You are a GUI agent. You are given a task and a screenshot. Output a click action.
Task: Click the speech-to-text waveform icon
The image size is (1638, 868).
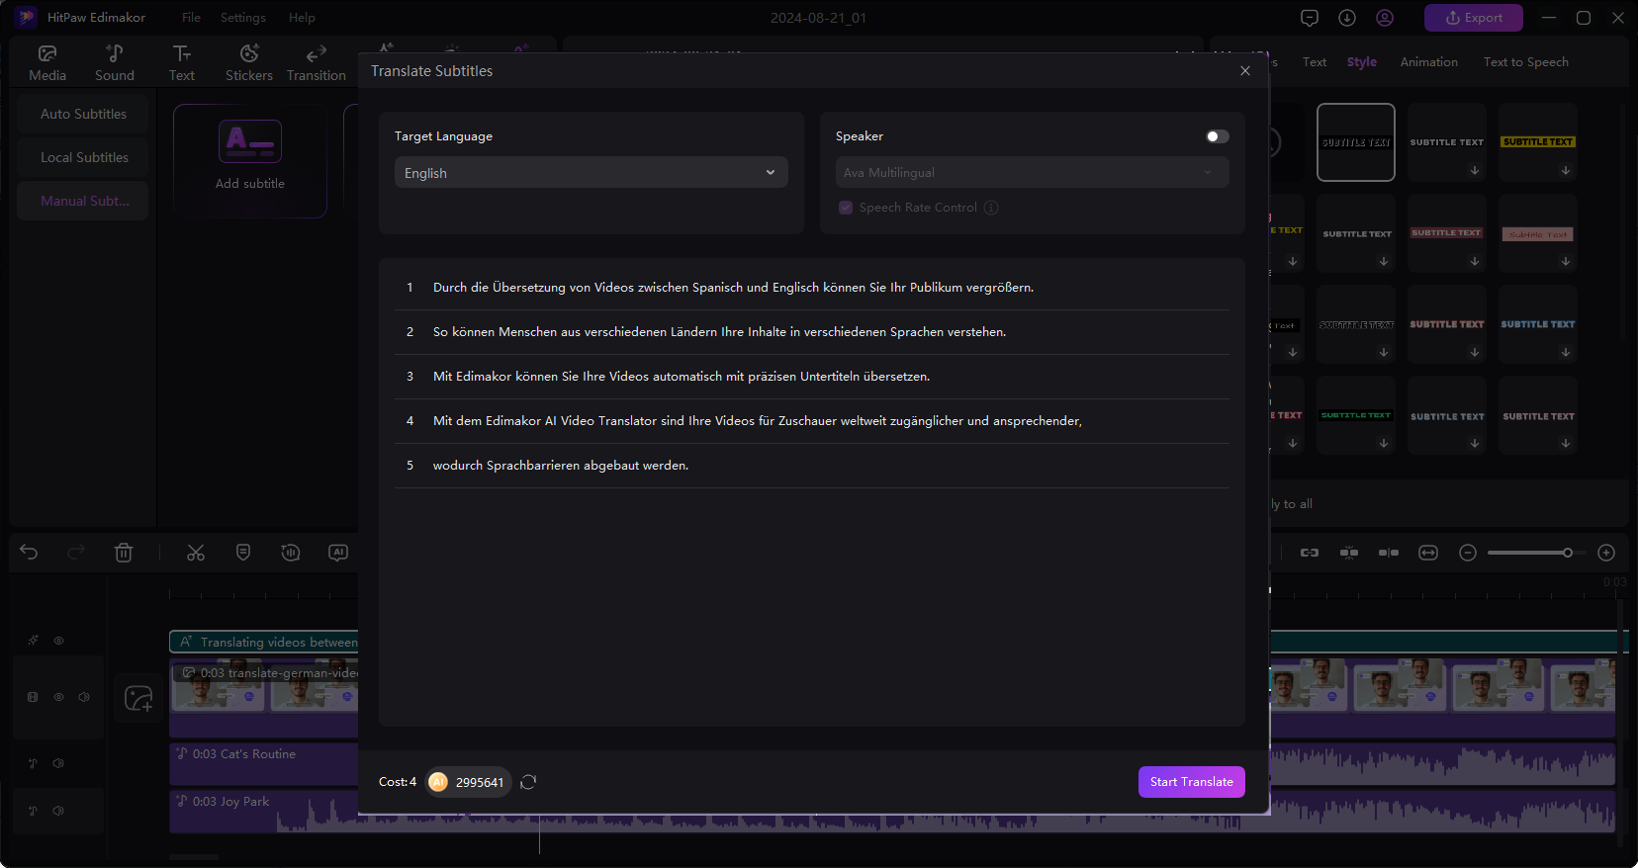[291, 553]
